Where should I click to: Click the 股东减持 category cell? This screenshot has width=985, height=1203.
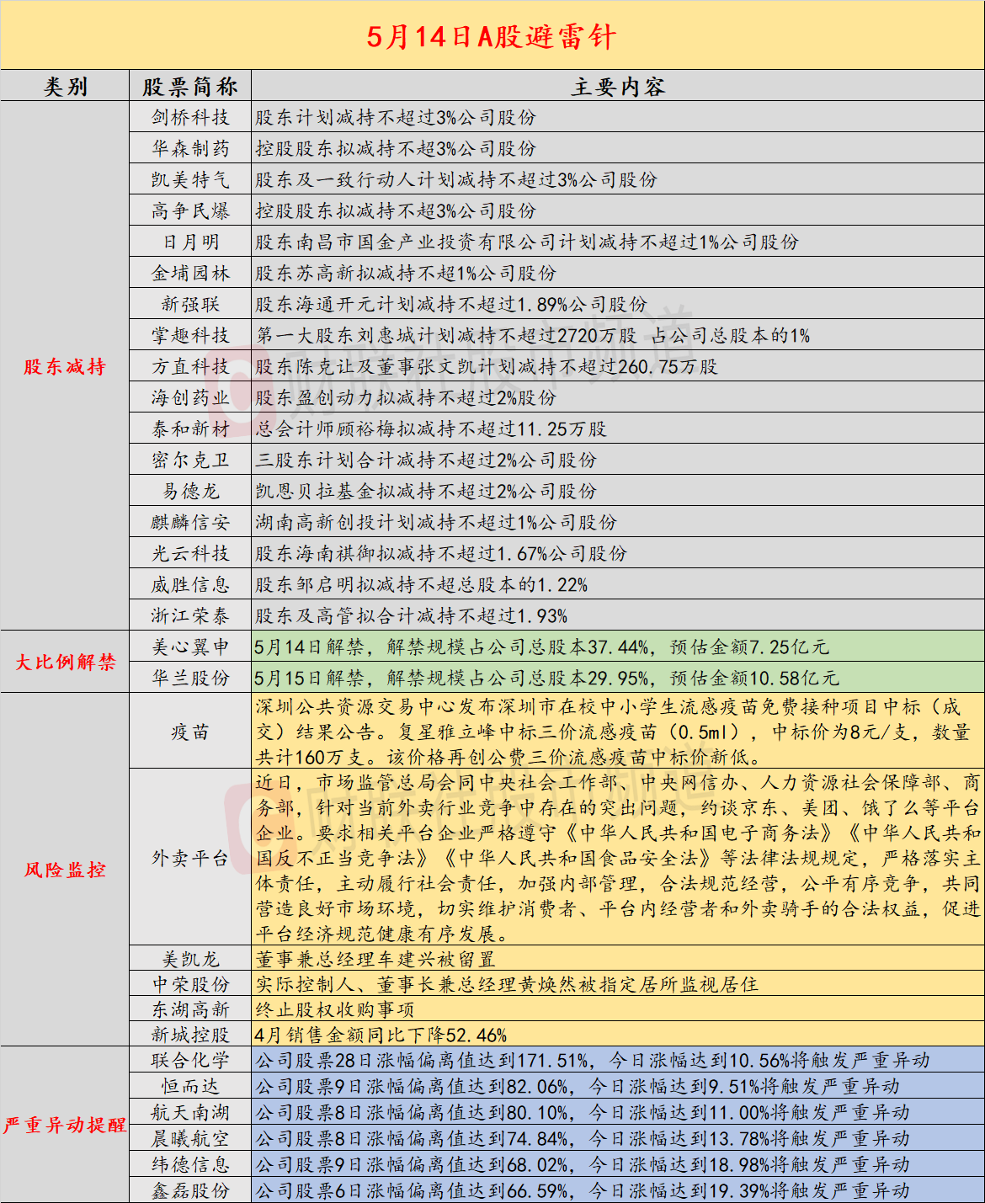pyautogui.click(x=65, y=366)
